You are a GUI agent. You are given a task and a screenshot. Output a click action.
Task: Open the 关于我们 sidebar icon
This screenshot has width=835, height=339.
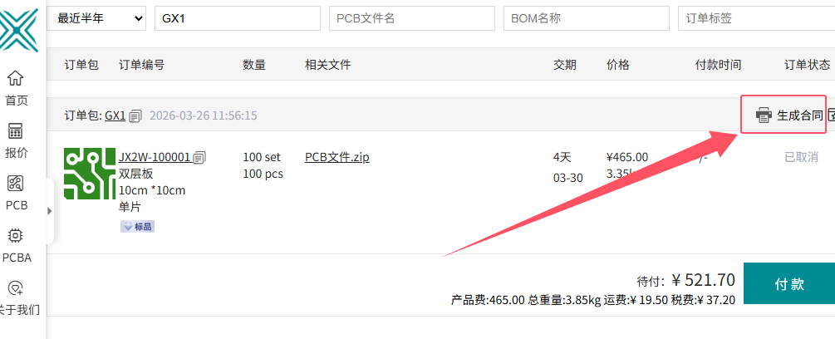point(16,288)
